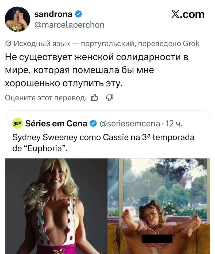Open sandrona's profile avatar
This screenshot has width=215, height=254.
pyautogui.click(x=18, y=19)
